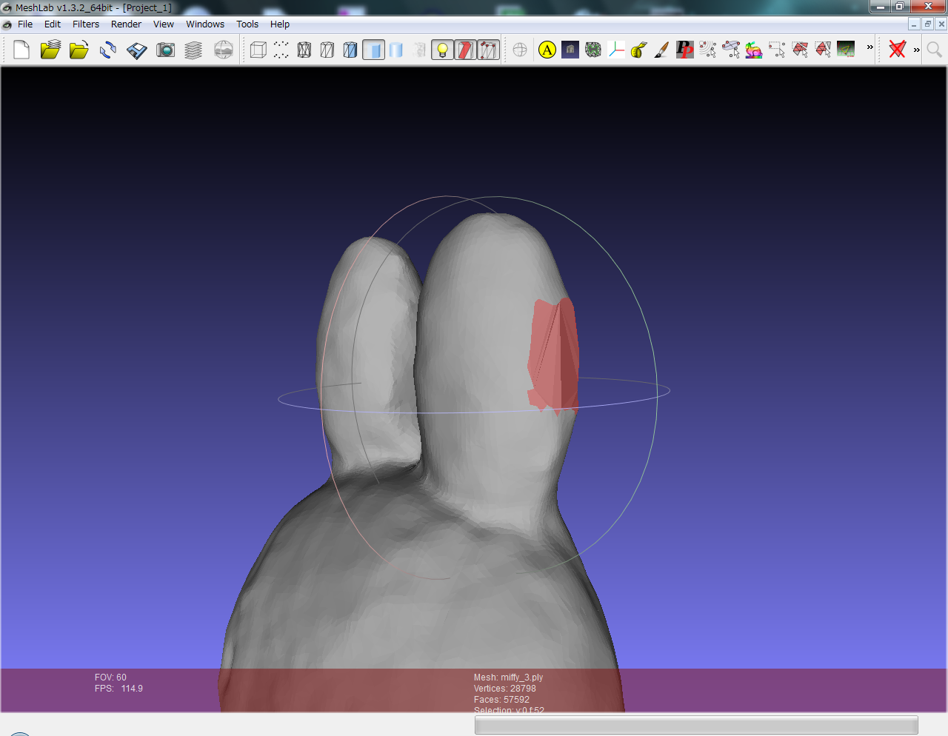Show the layer dialog
Screen dimensions: 948x736
(x=193, y=50)
